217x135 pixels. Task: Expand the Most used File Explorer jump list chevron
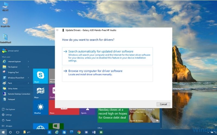pyautogui.click(x=28, y=67)
